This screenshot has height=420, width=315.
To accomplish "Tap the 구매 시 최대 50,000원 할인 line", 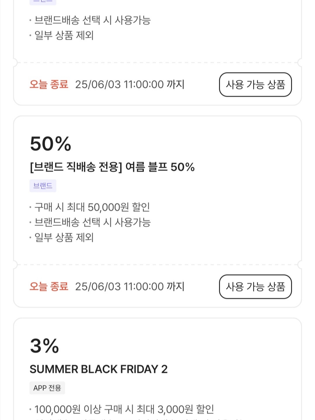I will [92, 207].
